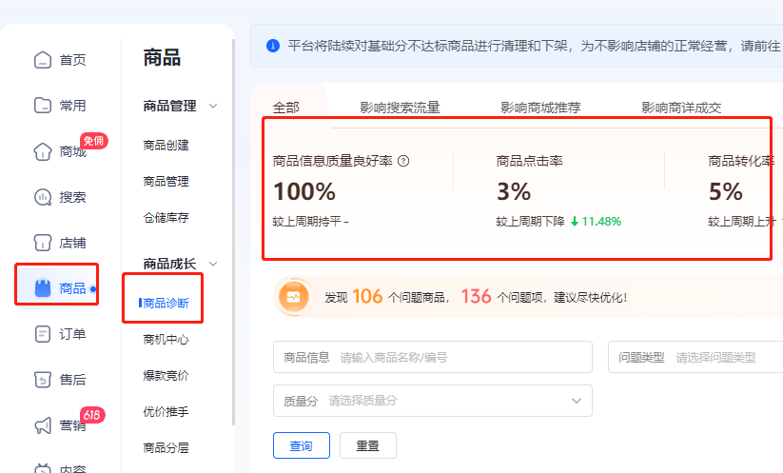The image size is (783, 473).
Task: Go to 商品创建 in the submenu
Action: pos(166,146)
